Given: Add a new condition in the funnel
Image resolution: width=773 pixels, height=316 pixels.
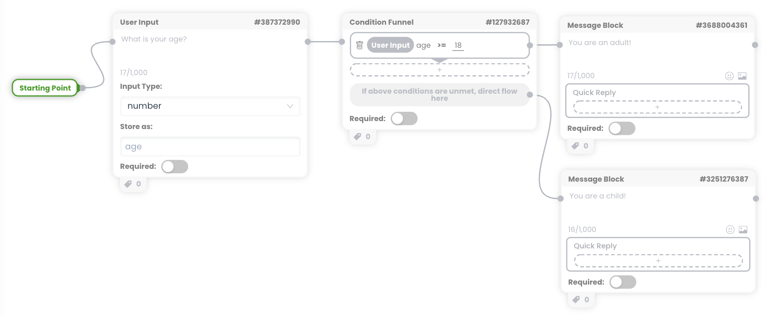Looking at the screenshot, I should tap(440, 70).
